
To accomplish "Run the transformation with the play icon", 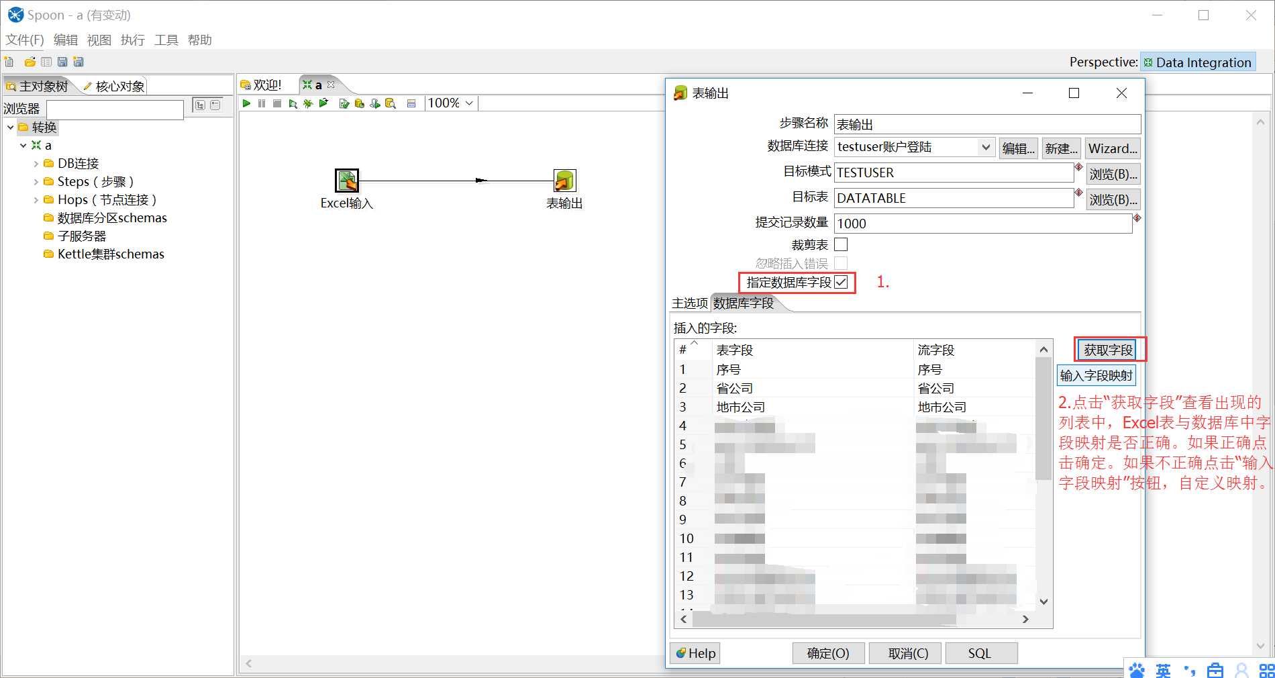I will point(246,103).
